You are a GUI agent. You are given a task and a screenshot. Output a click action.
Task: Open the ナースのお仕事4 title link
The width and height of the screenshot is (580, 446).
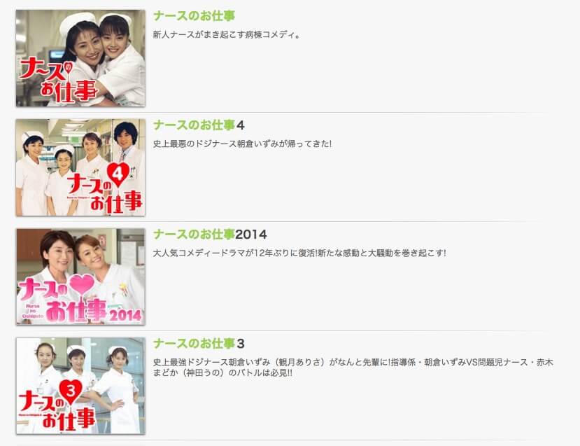[199, 125]
